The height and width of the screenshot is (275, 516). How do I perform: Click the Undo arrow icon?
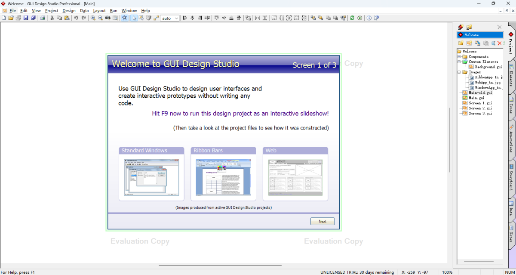76,18
